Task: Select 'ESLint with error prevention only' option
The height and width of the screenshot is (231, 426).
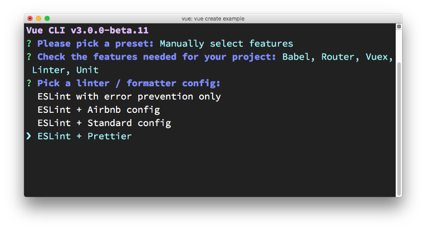Action: (x=129, y=97)
